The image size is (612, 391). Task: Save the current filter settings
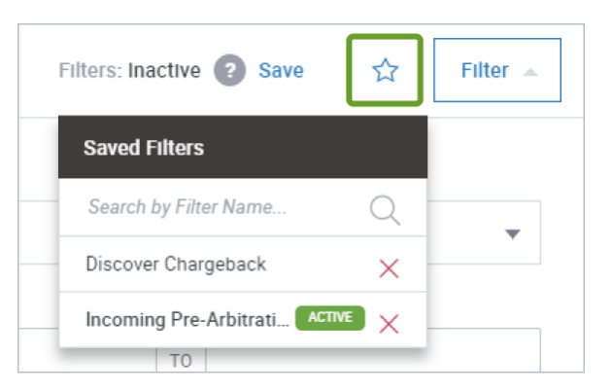[281, 71]
